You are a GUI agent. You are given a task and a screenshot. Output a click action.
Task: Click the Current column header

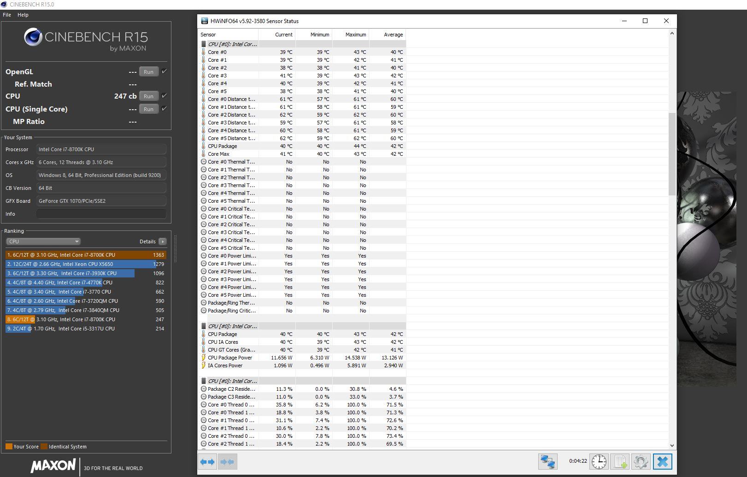coord(277,35)
